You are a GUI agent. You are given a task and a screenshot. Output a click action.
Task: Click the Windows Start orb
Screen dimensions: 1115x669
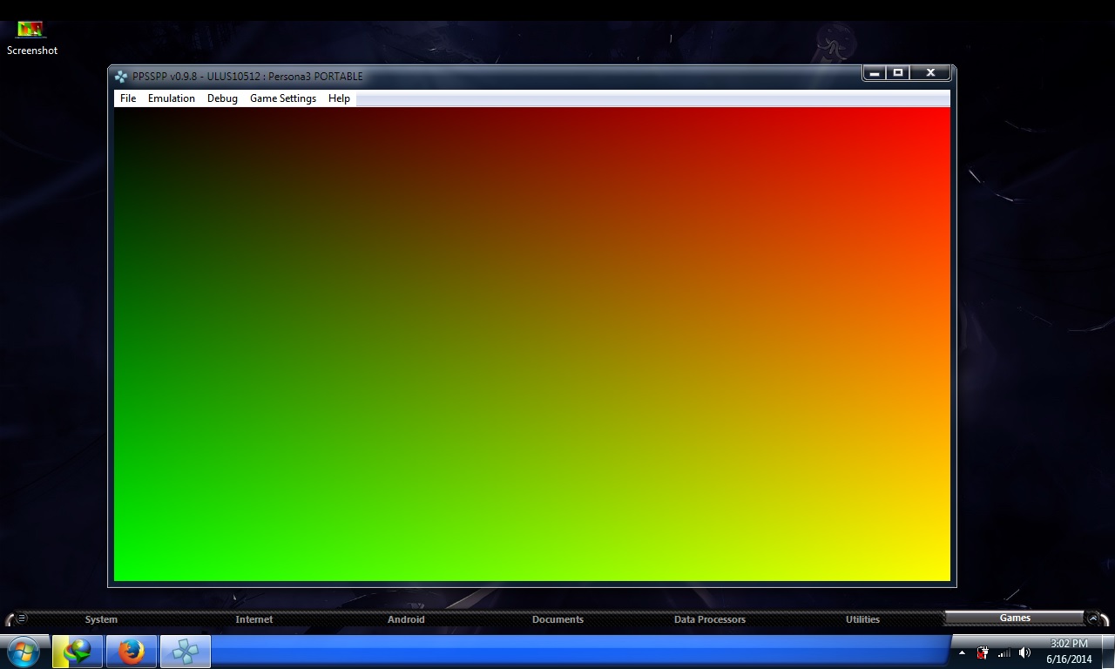coord(23,651)
